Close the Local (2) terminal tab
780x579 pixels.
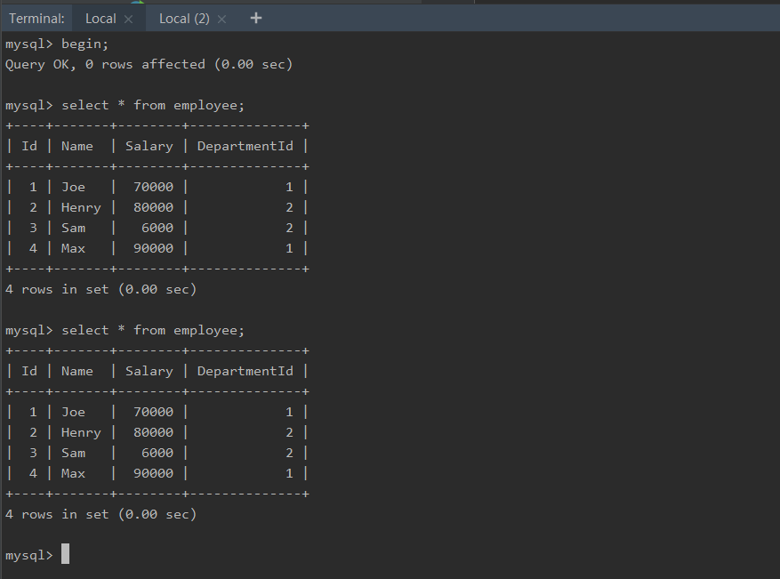pos(221,19)
